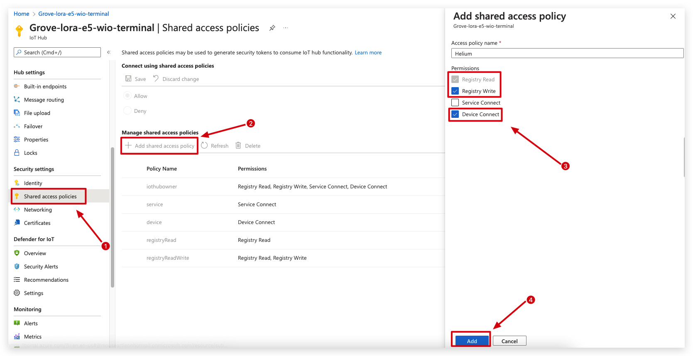Click the plus icon of Add shared access policy
This screenshot has height=356, width=693.
pos(128,146)
